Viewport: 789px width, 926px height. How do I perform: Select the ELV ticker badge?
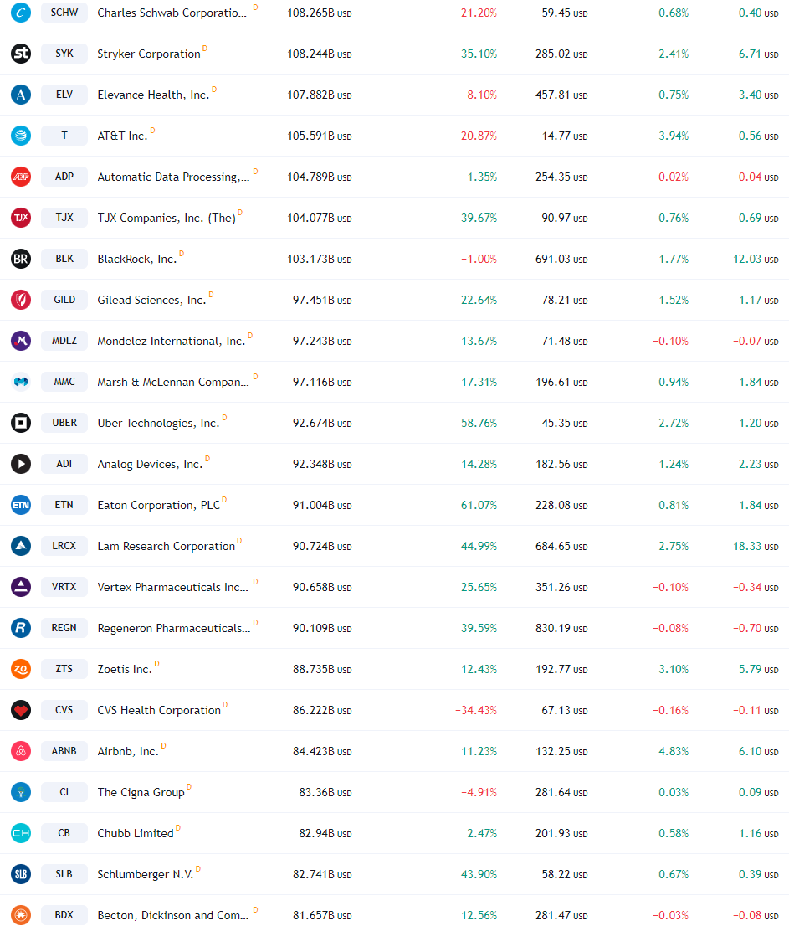[64, 95]
